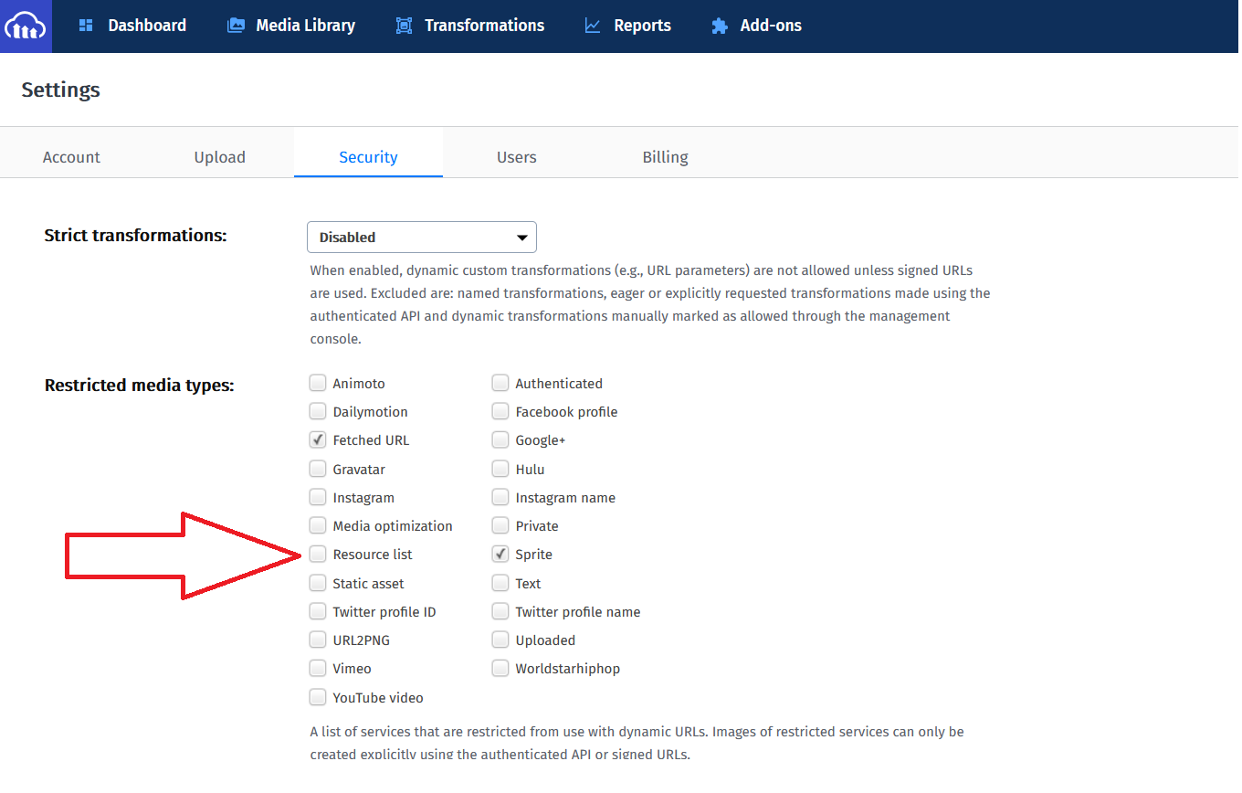This screenshot has height=793, width=1242.
Task: Tick the Gravatar checkbox
Action: point(318,469)
